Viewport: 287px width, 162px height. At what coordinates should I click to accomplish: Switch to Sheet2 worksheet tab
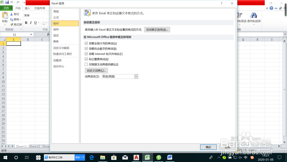pyautogui.click(x=35, y=146)
